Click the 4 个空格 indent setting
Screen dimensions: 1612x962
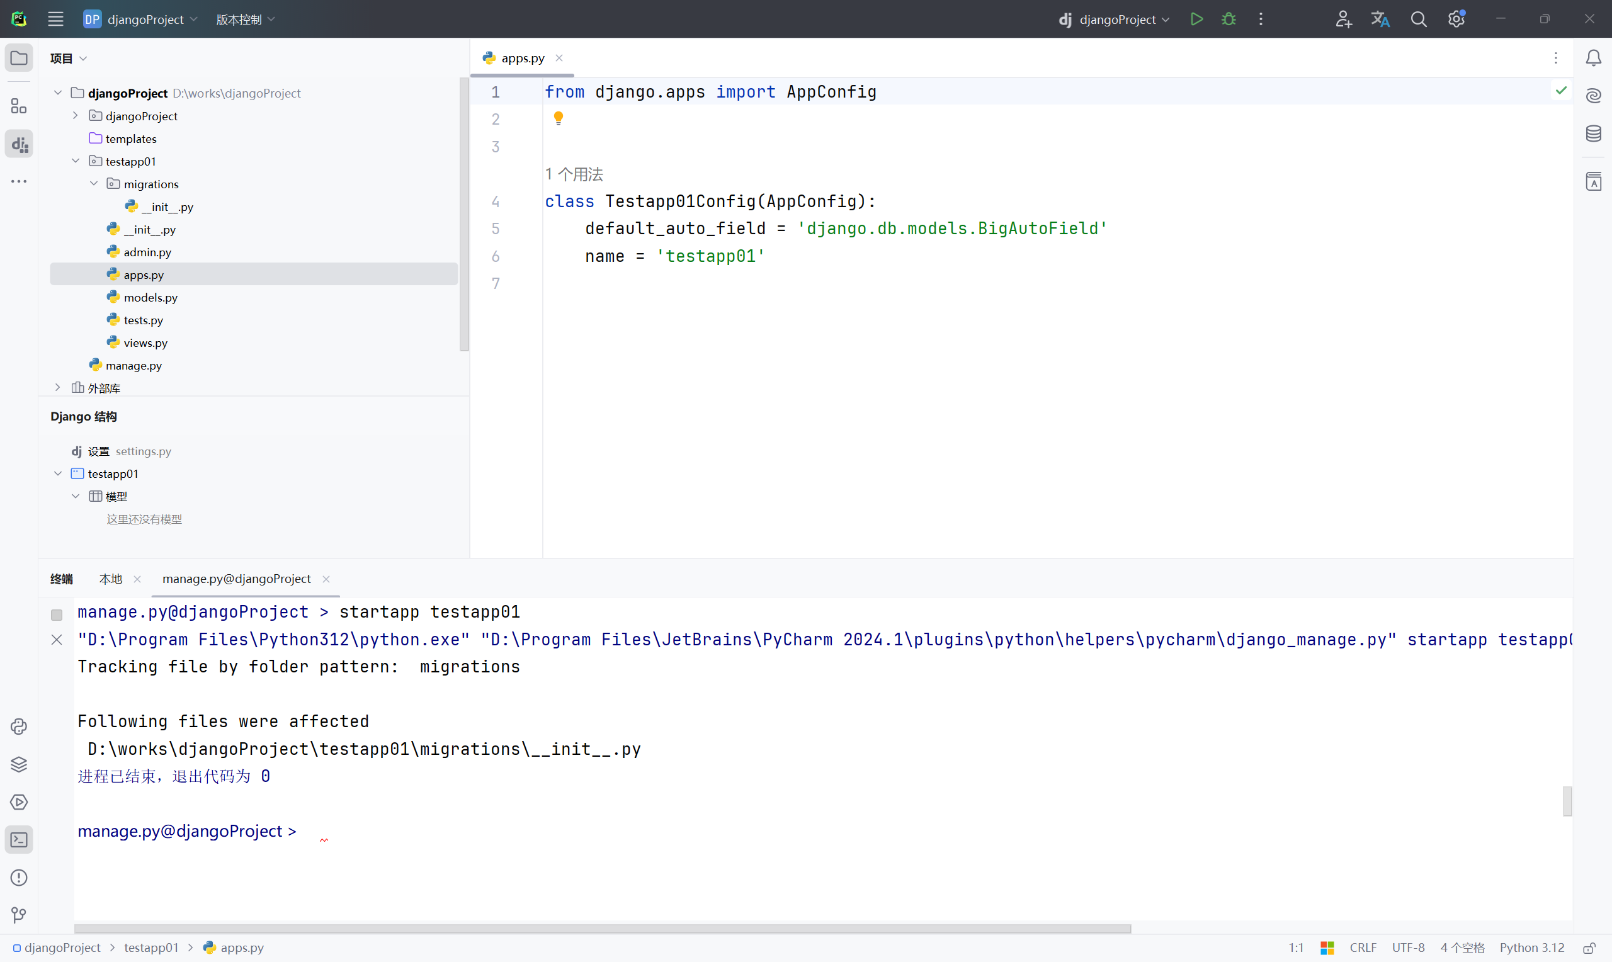coord(1462,948)
